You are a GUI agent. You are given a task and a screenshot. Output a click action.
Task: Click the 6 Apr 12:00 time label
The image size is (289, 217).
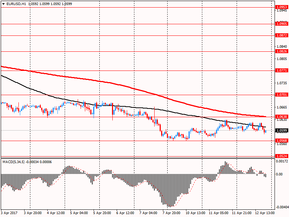coord(125,213)
